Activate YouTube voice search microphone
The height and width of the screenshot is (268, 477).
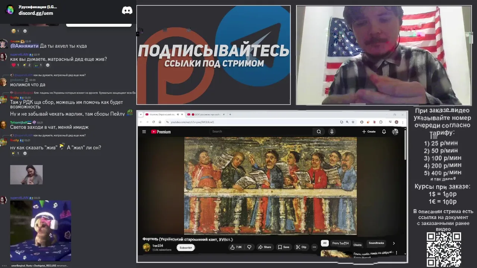tap(332, 131)
